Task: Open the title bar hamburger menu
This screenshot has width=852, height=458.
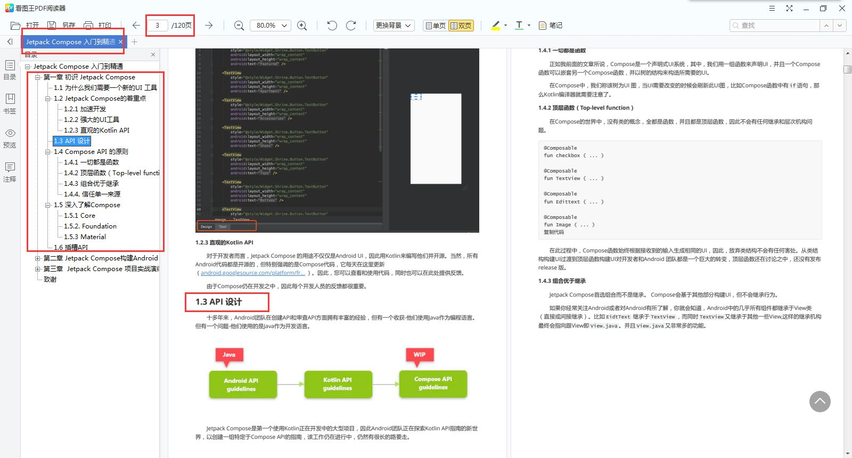Action: pyautogui.click(x=772, y=8)
